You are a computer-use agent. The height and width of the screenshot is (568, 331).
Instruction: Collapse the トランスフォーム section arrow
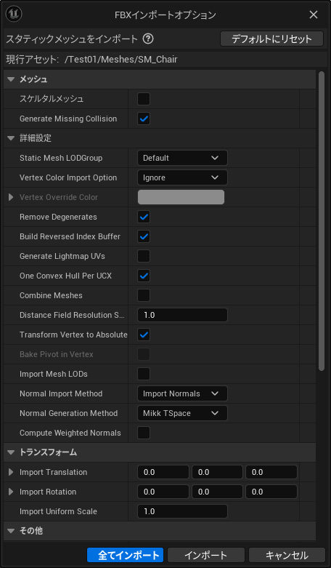11,452
